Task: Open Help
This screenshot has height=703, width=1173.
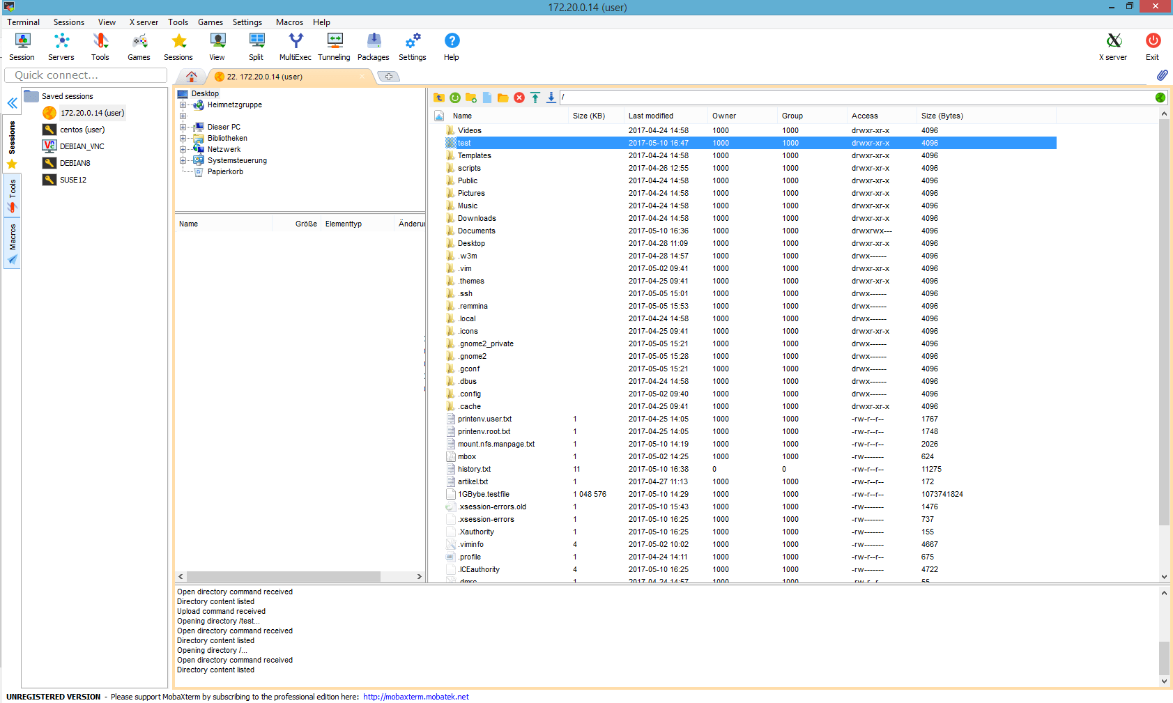Action: pyautogui.click(x=452, y=46)
